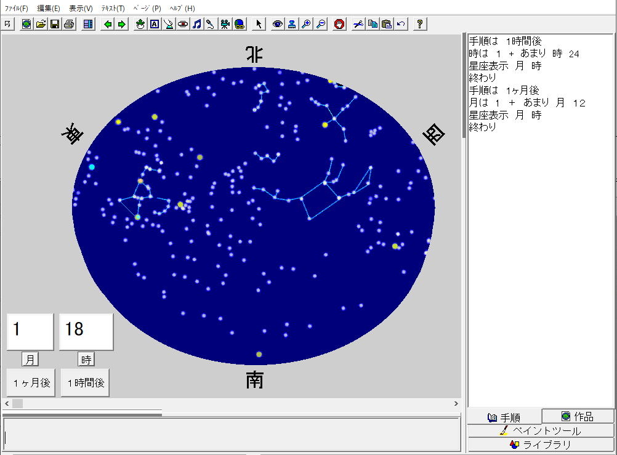This screenshot has width=617, height=455.
Task: Click the horizontal scrollbar right arrow
Action: (456, 404)
